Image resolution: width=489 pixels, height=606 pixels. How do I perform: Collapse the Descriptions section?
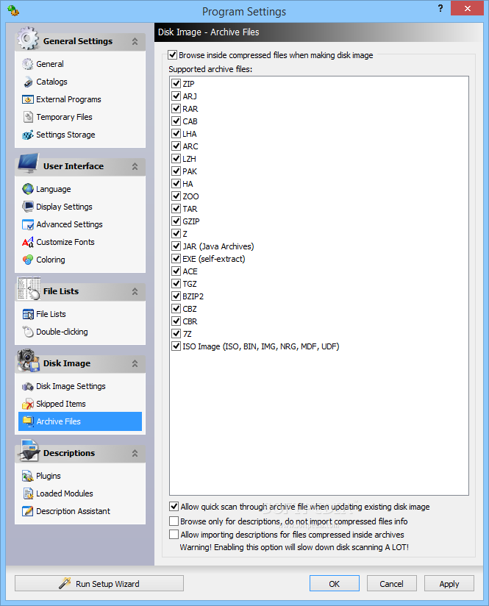point(135,453)
